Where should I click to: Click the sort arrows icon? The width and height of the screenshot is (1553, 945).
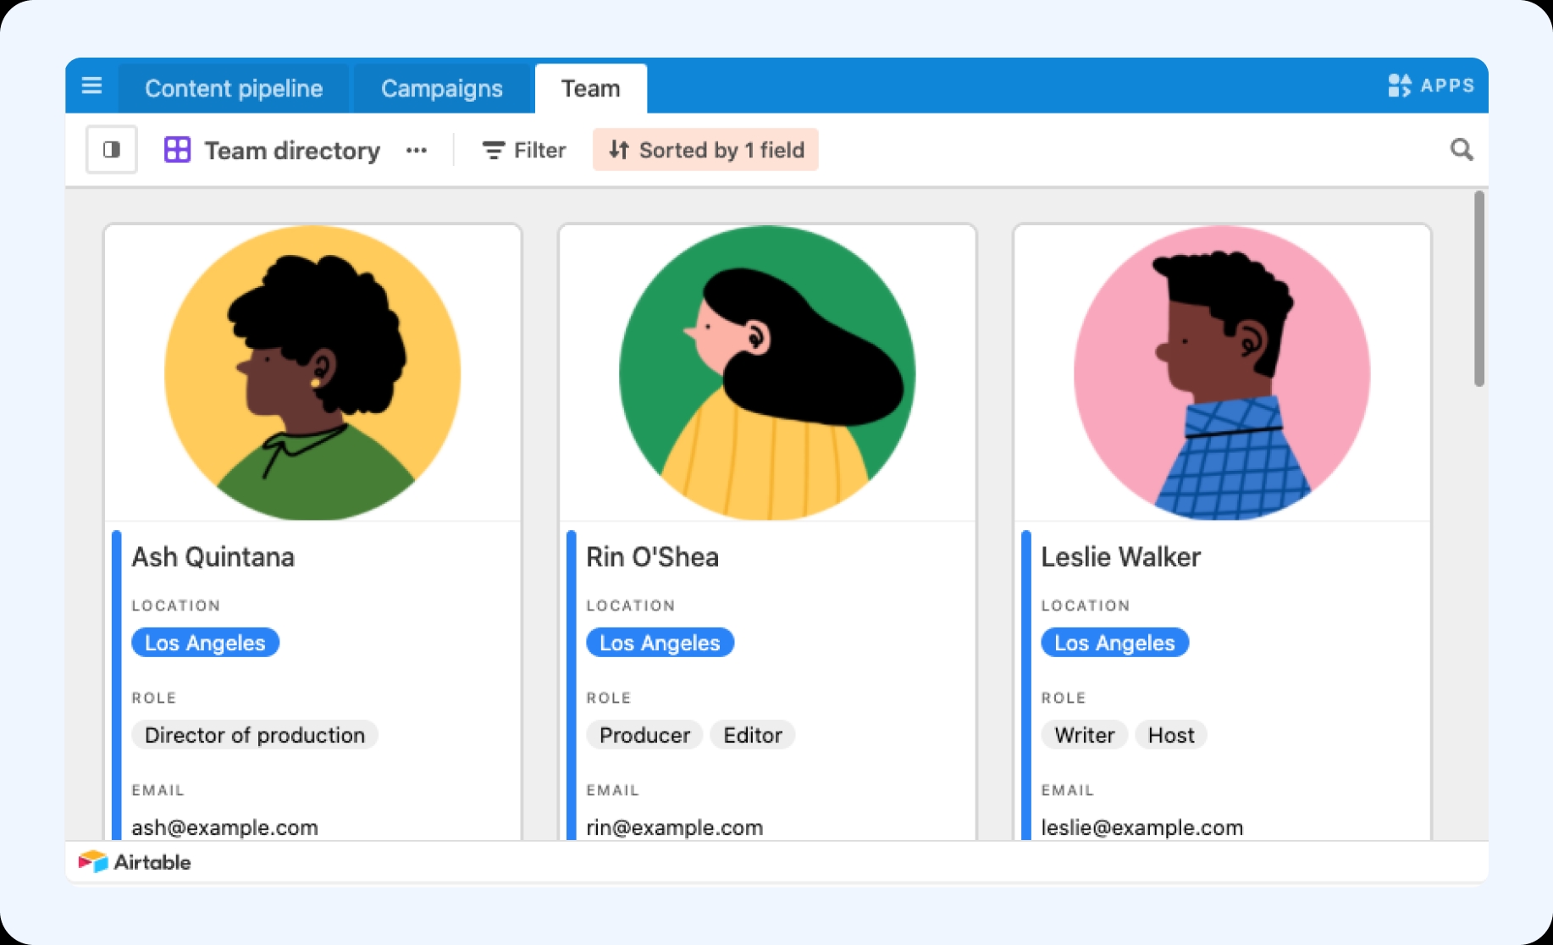click(619, 150)
